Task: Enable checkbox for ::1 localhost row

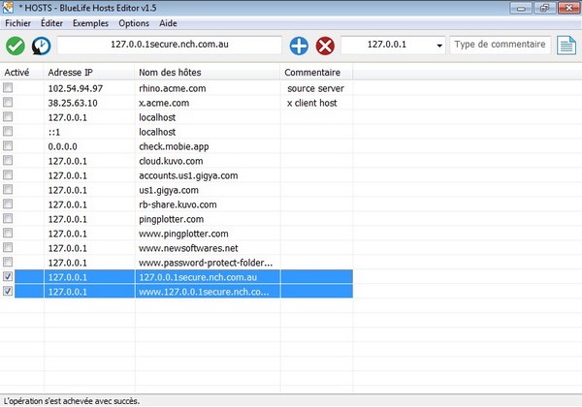Action: pos(8,131)
